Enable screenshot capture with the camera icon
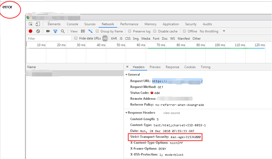 [x=48, y=31]
